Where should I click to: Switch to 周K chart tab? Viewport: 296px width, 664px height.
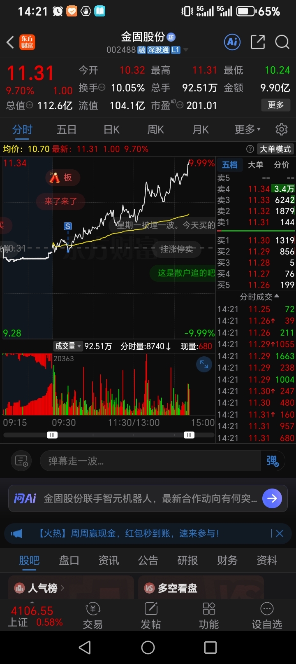[156, 130]
